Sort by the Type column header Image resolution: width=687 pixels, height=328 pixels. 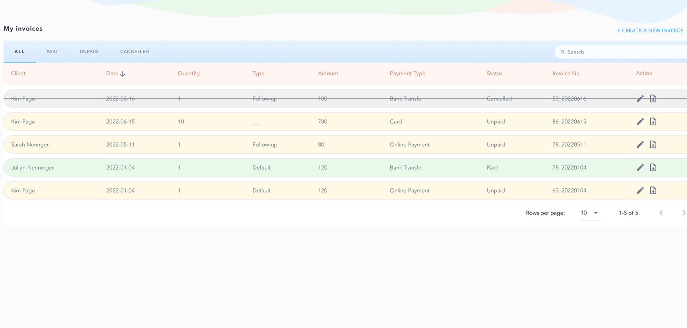[x=258, y=73]
